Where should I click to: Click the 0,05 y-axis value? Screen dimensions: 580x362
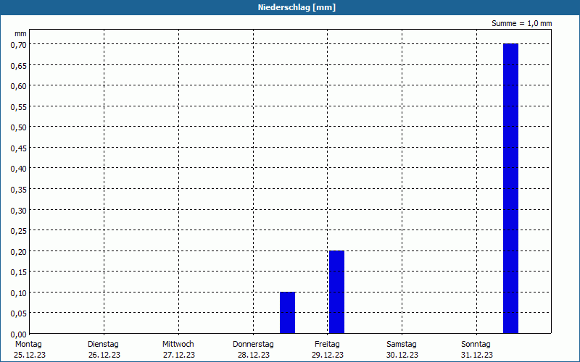point(19,314)
